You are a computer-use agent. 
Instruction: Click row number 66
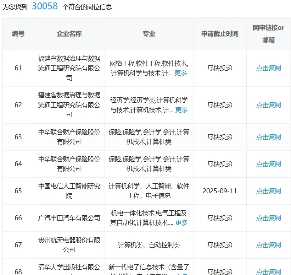point(18,218)
